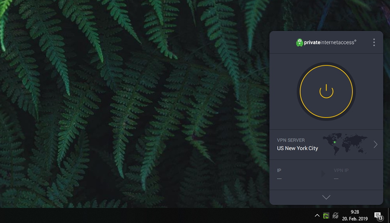Click the VPN SERVER label

pyautogui.click(x=291, y=140)
